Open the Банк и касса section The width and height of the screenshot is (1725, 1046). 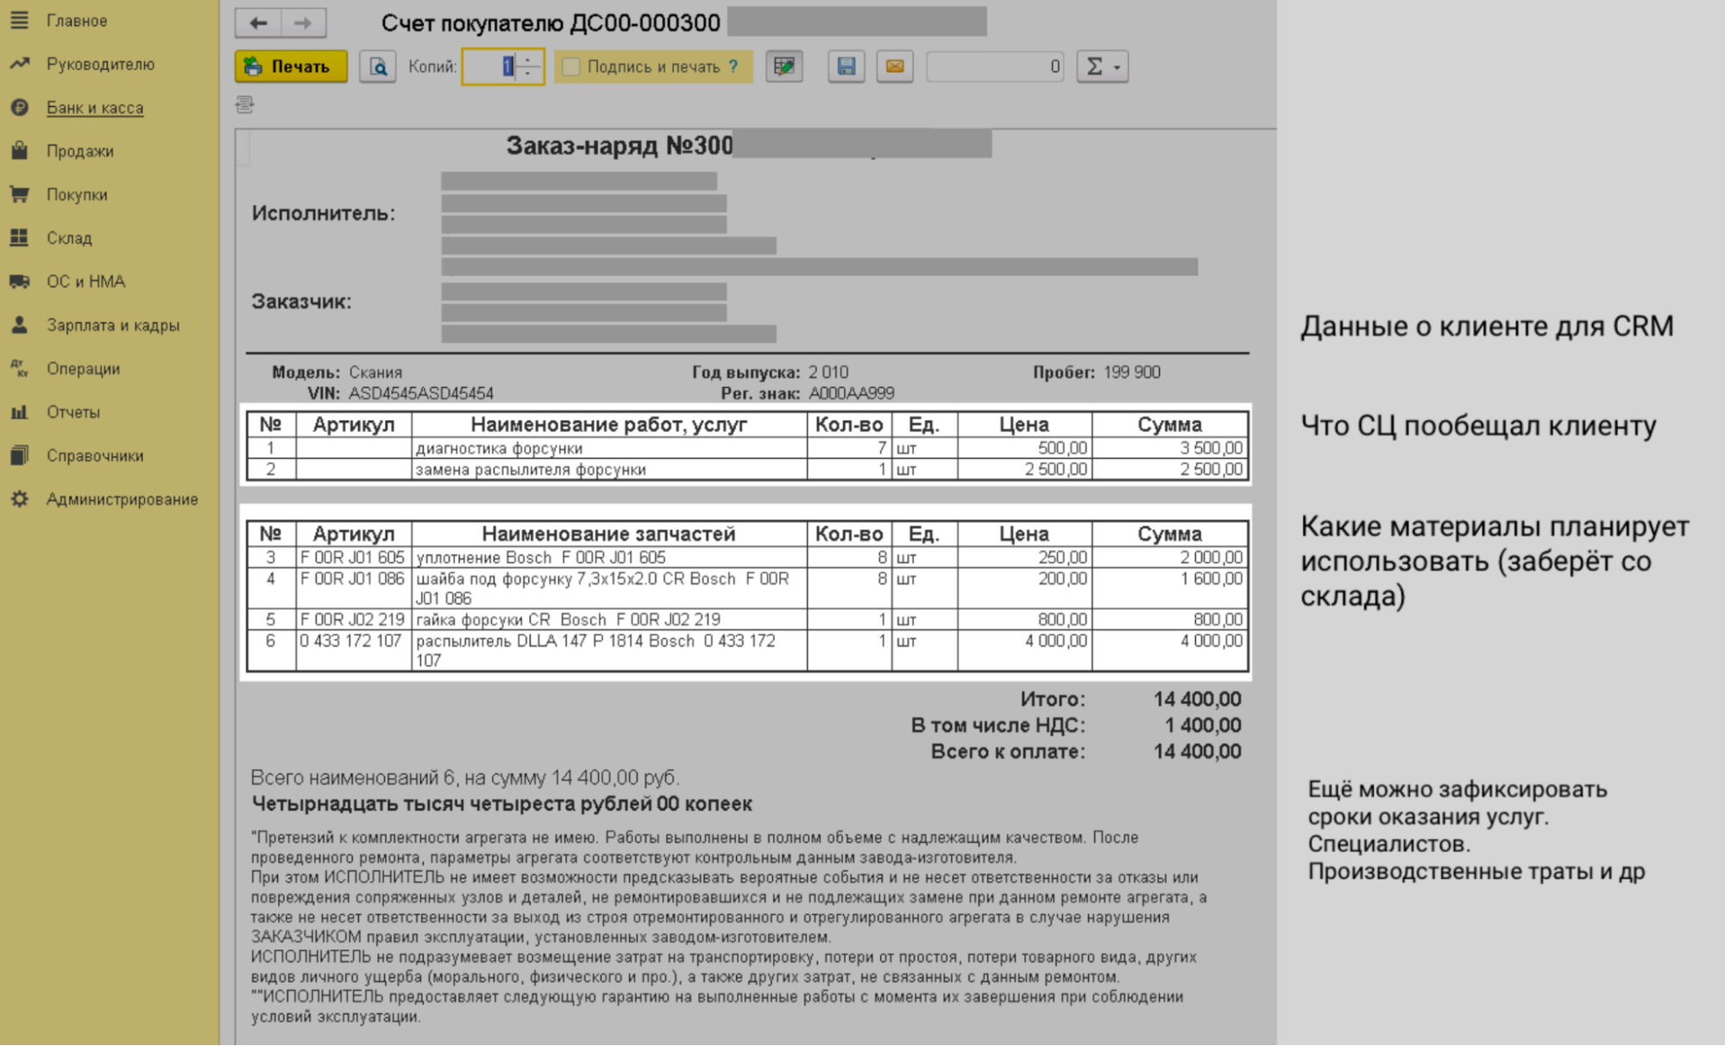[95, 108]
